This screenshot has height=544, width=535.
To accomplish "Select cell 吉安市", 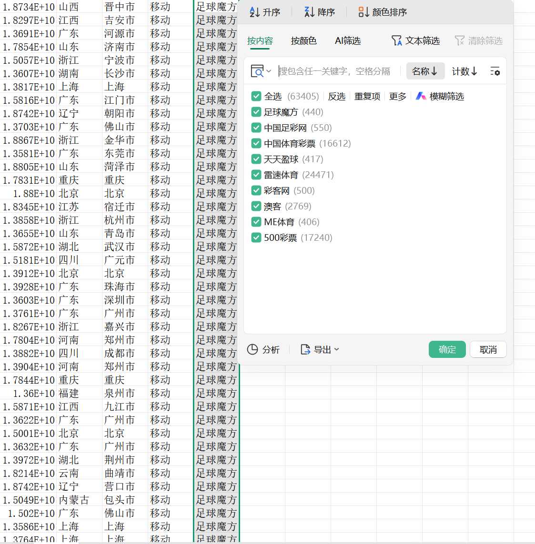I will [x=125, y=20].
